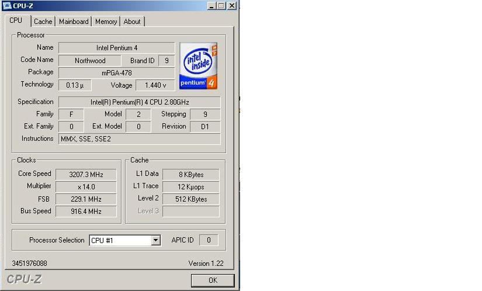This screenshot has height=291, width=482.
Task: Switch to the Cache tab
Action: [x=43, y=22]
